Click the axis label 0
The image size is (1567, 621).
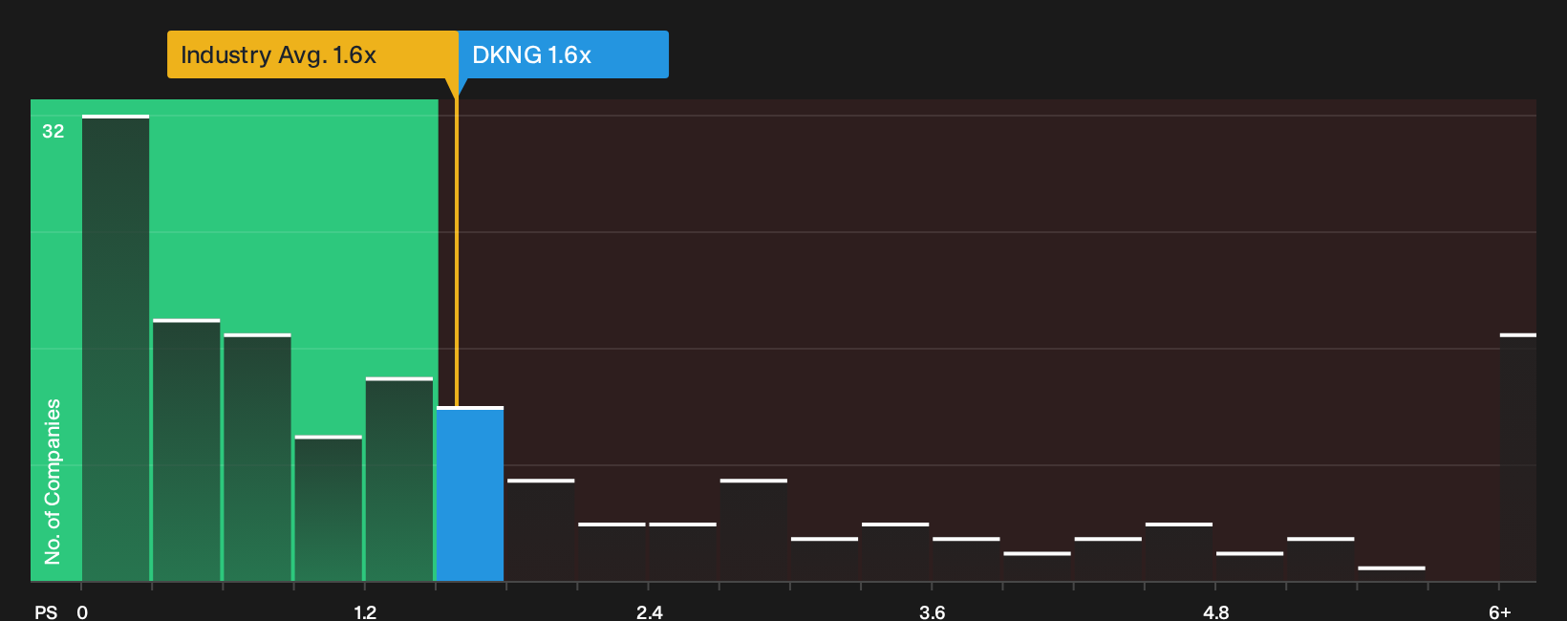[82, 611]
